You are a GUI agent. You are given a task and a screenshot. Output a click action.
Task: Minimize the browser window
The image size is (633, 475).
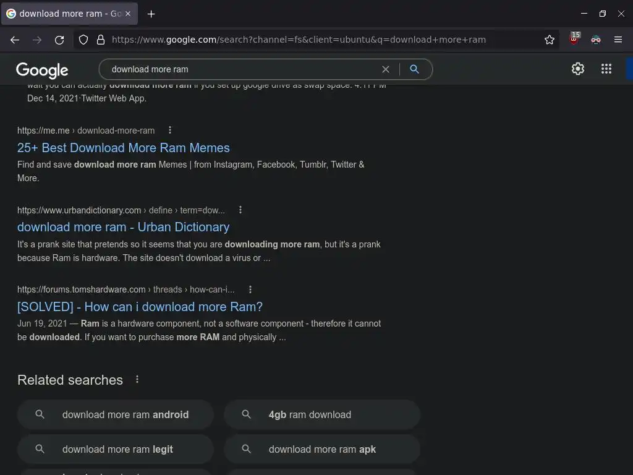(584, 14)
